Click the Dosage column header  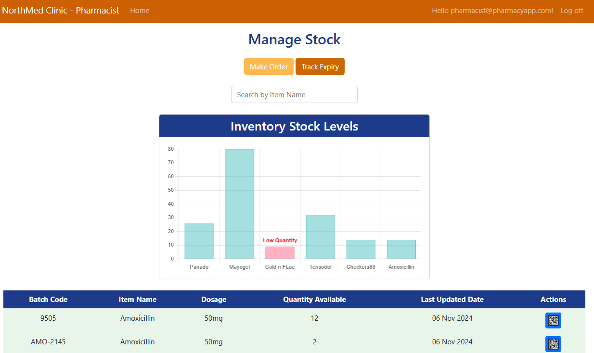click(x=214, y=299)
